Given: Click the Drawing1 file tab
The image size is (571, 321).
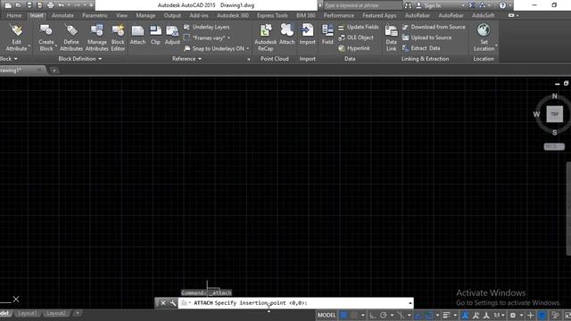Looking at the screenshot, I should pos(20,70).
